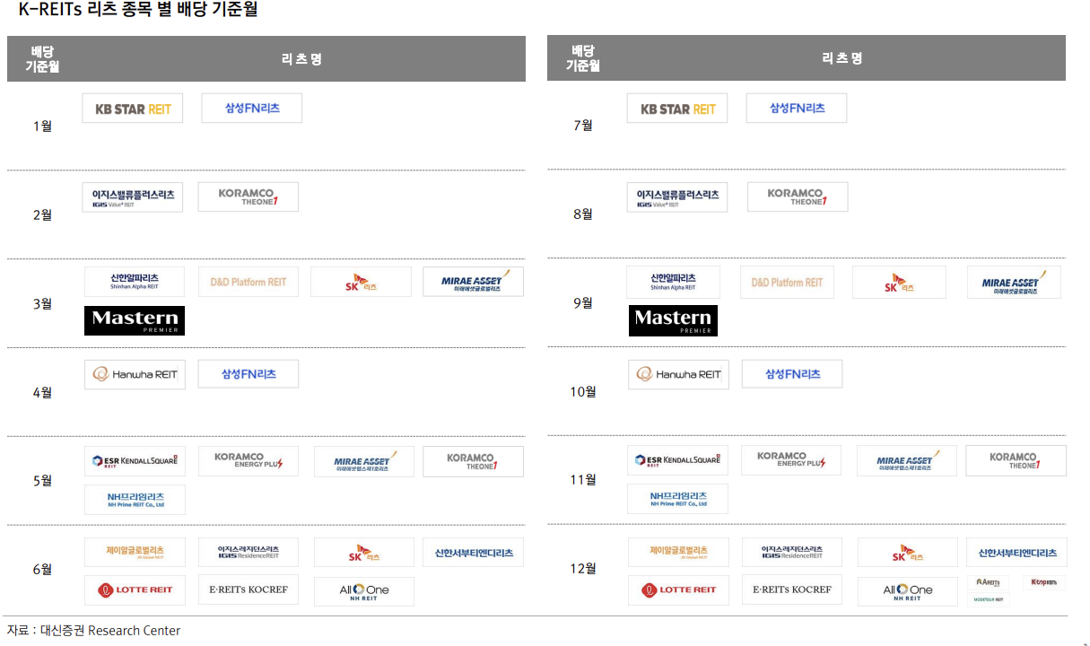This screenshot has height=646, width=1090.
Task: Select D&D Platform REIT logo in 3월 row
Action: click(249, 282)
